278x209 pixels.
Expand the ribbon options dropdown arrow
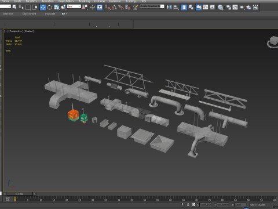(66, 14)
